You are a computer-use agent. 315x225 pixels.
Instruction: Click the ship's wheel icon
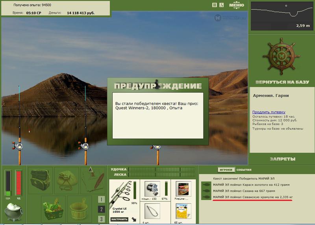281,56
